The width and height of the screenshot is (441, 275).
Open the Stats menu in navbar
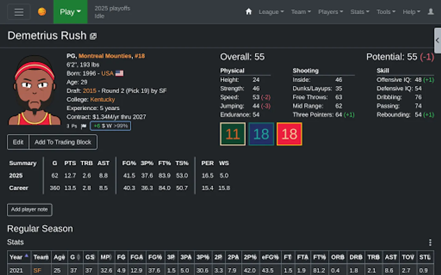point(360,12)
